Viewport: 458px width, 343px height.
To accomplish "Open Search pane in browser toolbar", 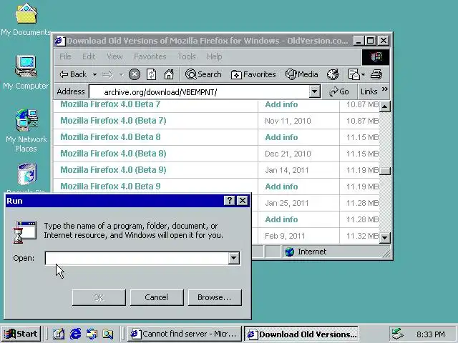I will coord(203,74).
